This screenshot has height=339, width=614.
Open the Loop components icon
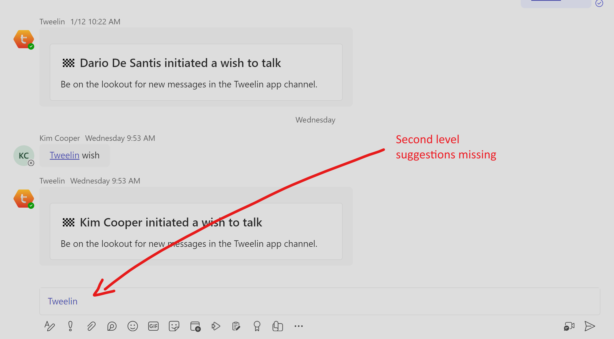point(112,326)
